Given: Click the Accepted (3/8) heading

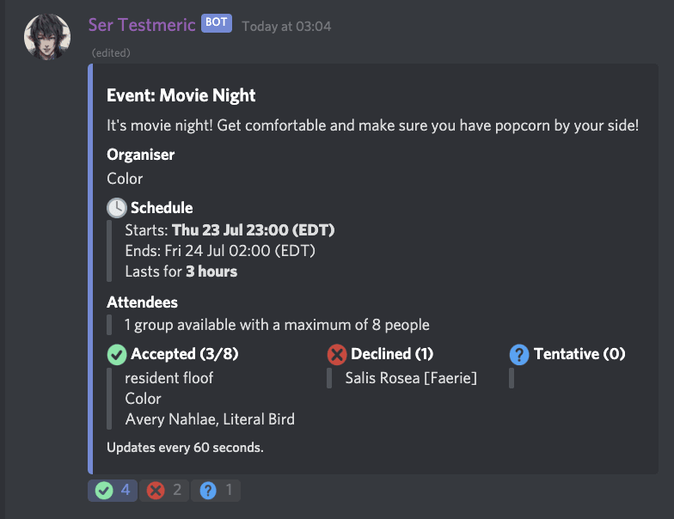Looking at the screenshot, I should tap(184, 354).
